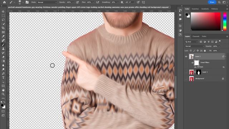
Task: Select the Rectangle shape tool
Action: coord(3,86)
